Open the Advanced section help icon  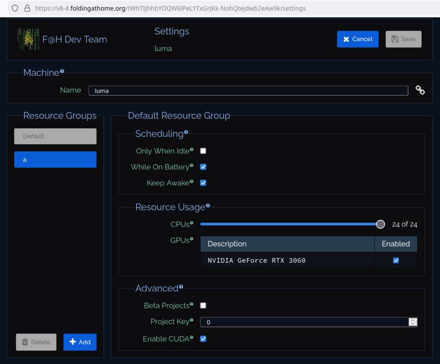pyautogui.click(x=181, y=286)
